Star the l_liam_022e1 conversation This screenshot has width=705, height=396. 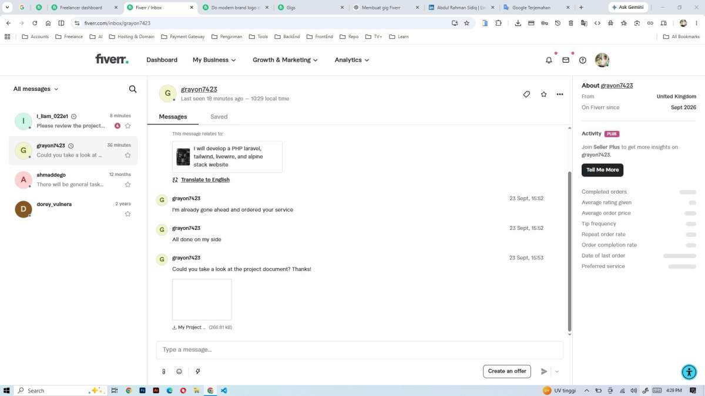(127, 126)
